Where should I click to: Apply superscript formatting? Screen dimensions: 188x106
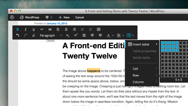coord(76,35)
